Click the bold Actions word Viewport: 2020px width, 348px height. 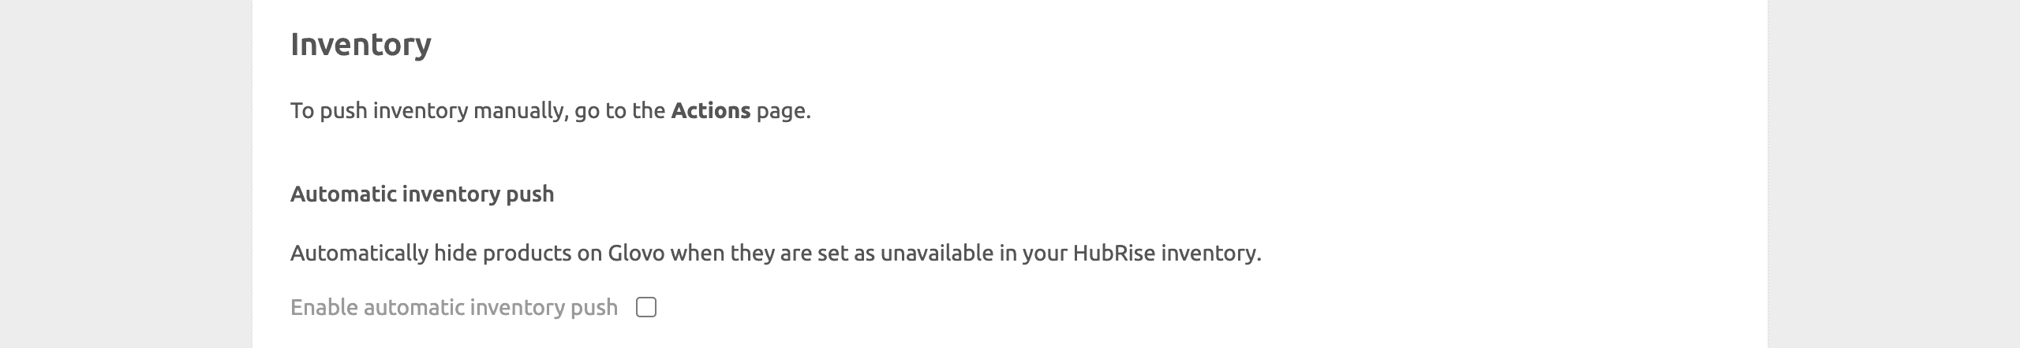(710, 111)
